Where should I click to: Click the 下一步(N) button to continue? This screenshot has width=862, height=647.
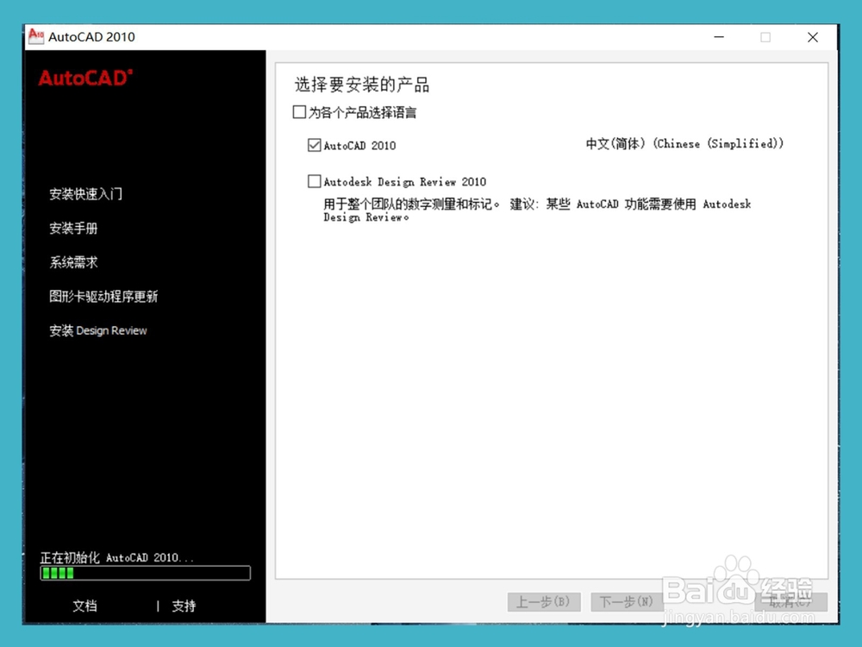click(626, 601)
